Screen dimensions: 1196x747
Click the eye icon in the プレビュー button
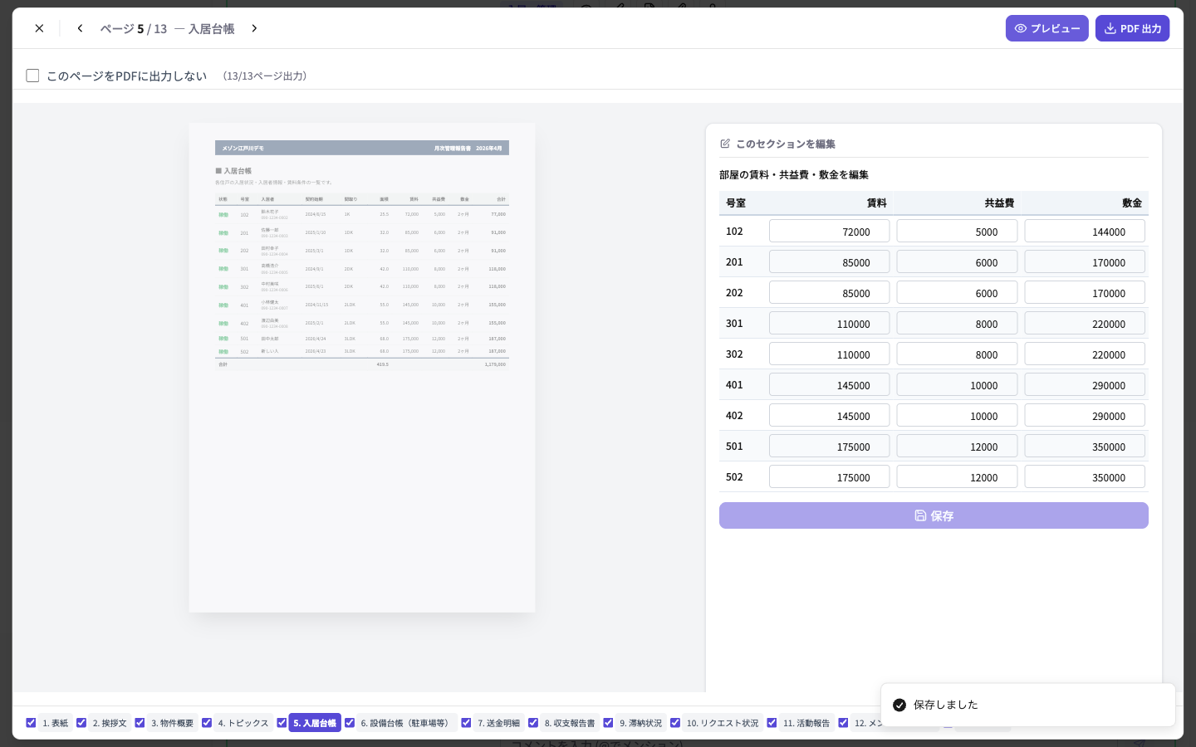point(1021,28)
